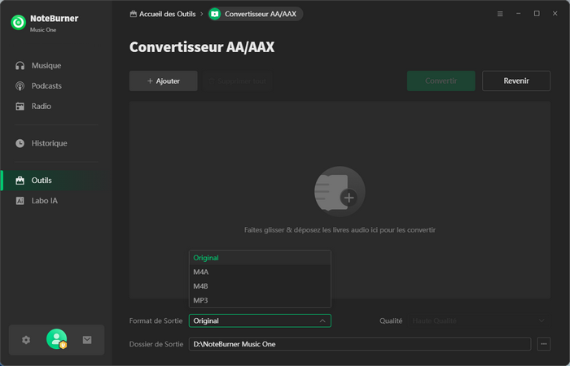Viewport: 570px width, 366px height.
Task: Click the mail envelope icon
Action: (87, 340)
